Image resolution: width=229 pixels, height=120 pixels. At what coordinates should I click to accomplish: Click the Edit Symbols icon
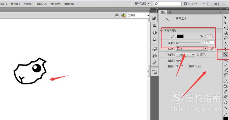pyautogui.click(x=123, y=15)
